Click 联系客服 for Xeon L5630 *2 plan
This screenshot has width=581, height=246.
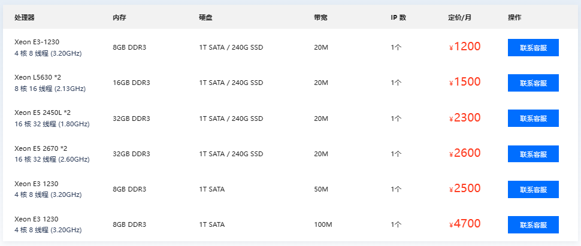[x=533, y=83]
